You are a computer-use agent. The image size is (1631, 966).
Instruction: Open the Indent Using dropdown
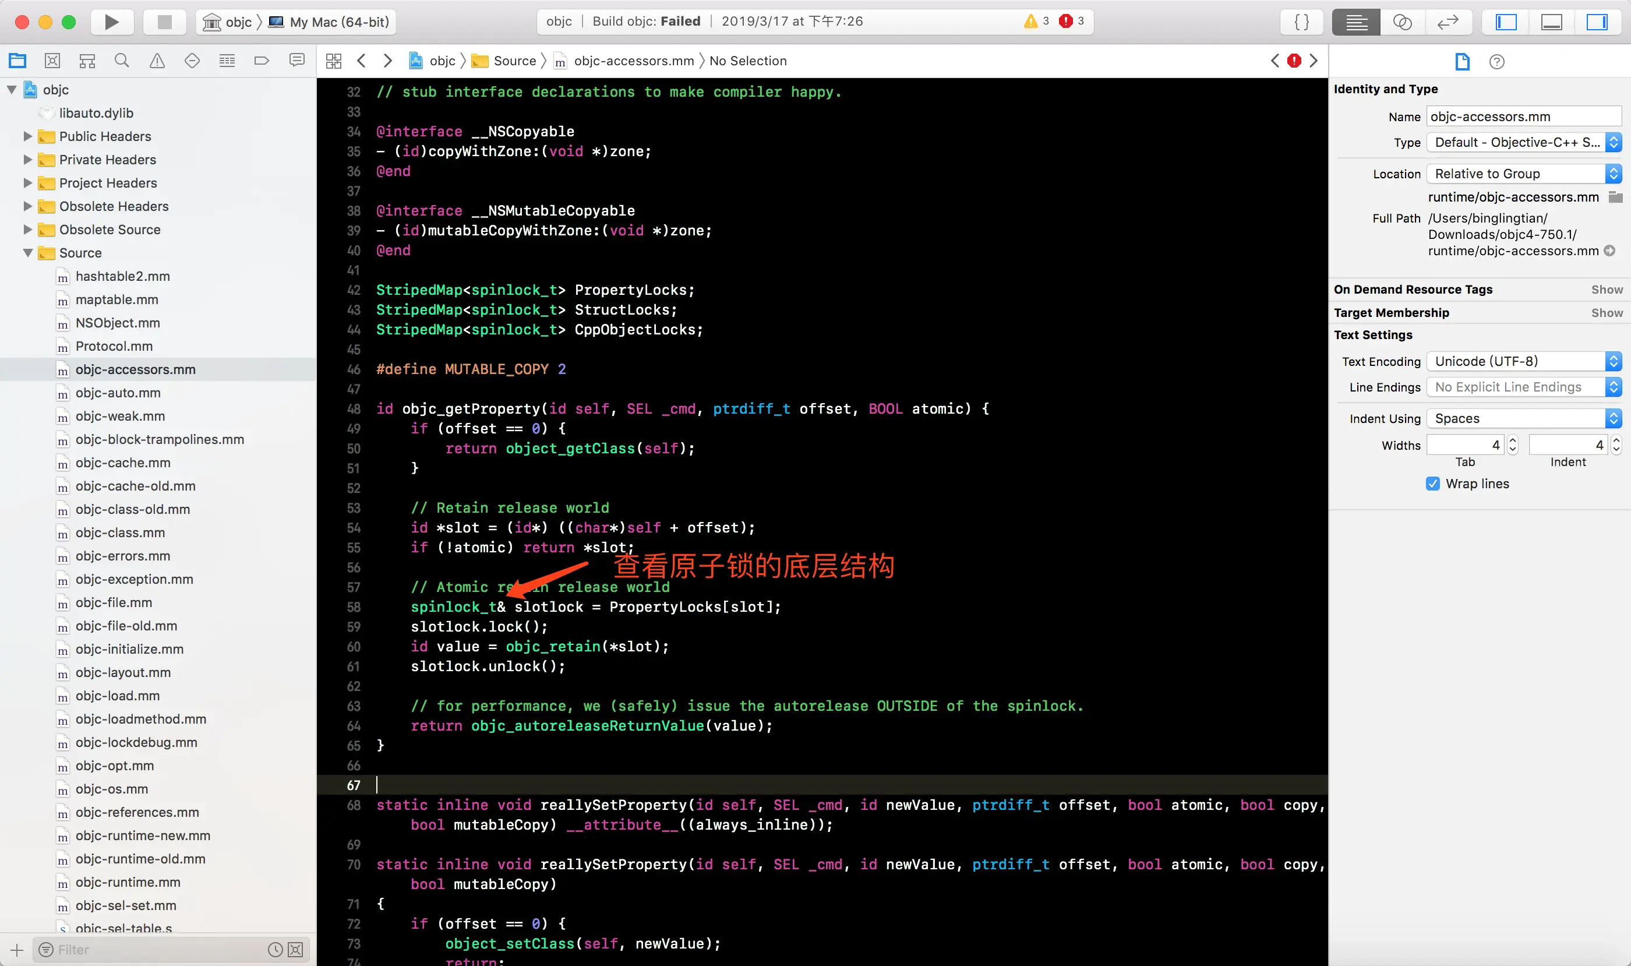coord(1523,418)
